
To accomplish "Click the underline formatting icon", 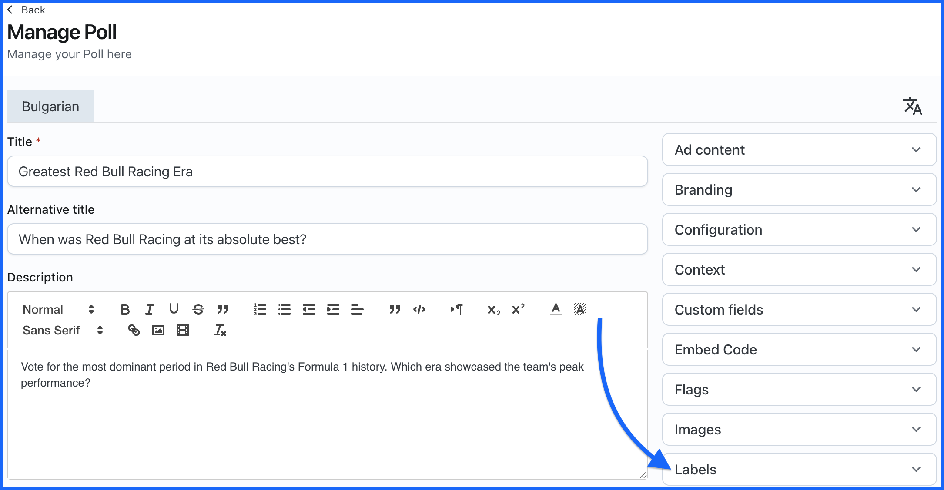I will point(174,309).
